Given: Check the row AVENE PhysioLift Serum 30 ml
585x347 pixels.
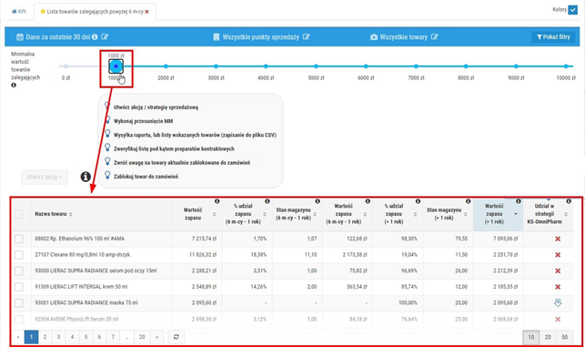Looking at the screenshot, I should [19, 320].
